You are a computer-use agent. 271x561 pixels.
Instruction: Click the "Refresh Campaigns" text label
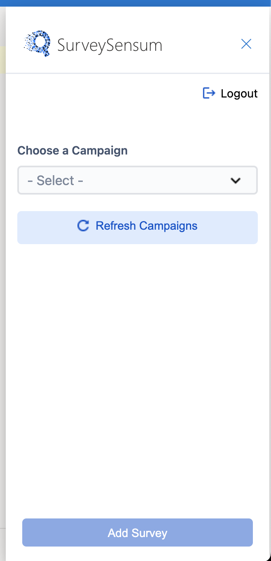tap(147, 226)
